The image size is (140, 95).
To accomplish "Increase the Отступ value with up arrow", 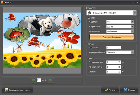I will coord(119,71).
